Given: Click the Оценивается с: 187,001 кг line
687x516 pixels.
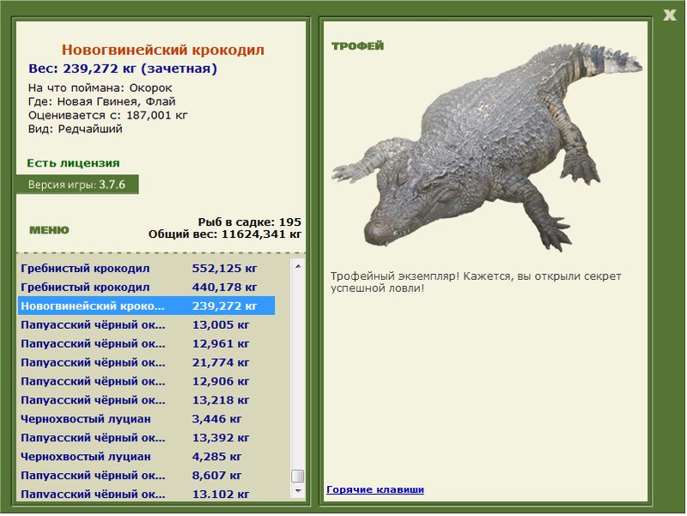Looking at the screenshot, I should click(107, 115).
